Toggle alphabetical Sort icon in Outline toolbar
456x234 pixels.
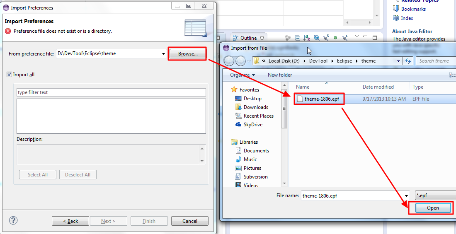(307, 38)
